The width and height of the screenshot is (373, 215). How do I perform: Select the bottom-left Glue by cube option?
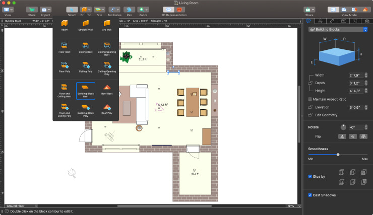[341, 182]
